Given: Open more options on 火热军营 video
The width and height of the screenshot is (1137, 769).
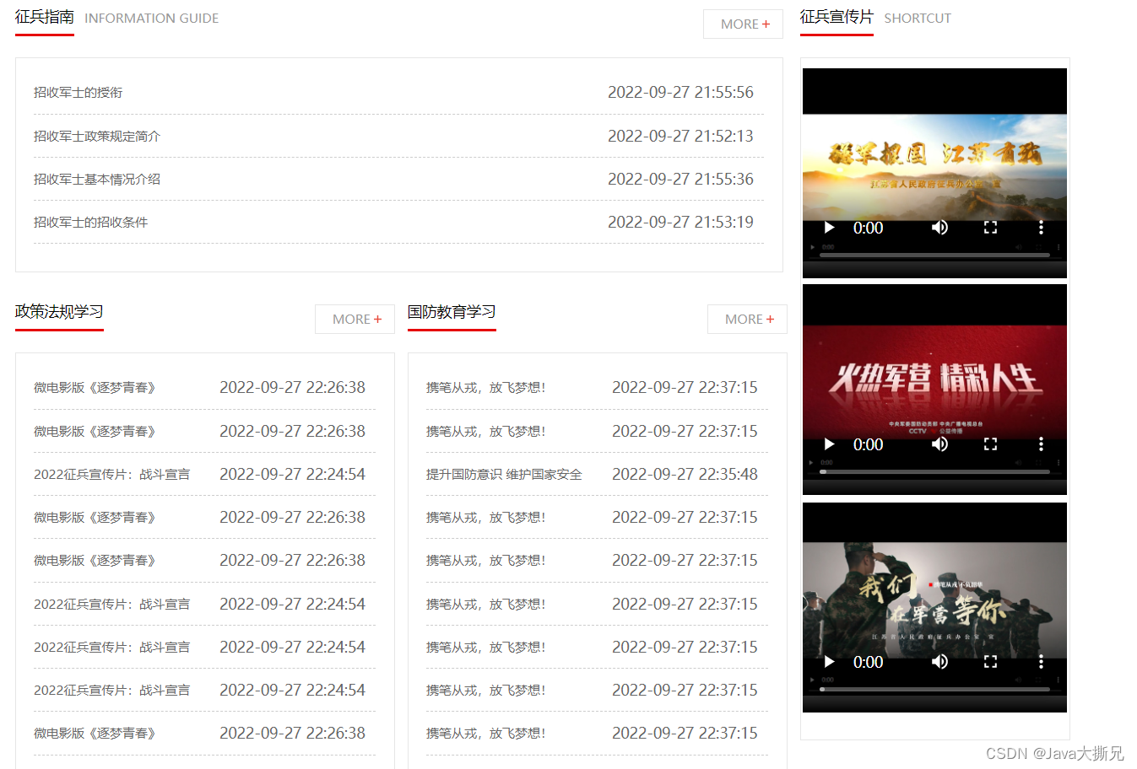Looking at the screenshot, I should tap(1041, 444).
